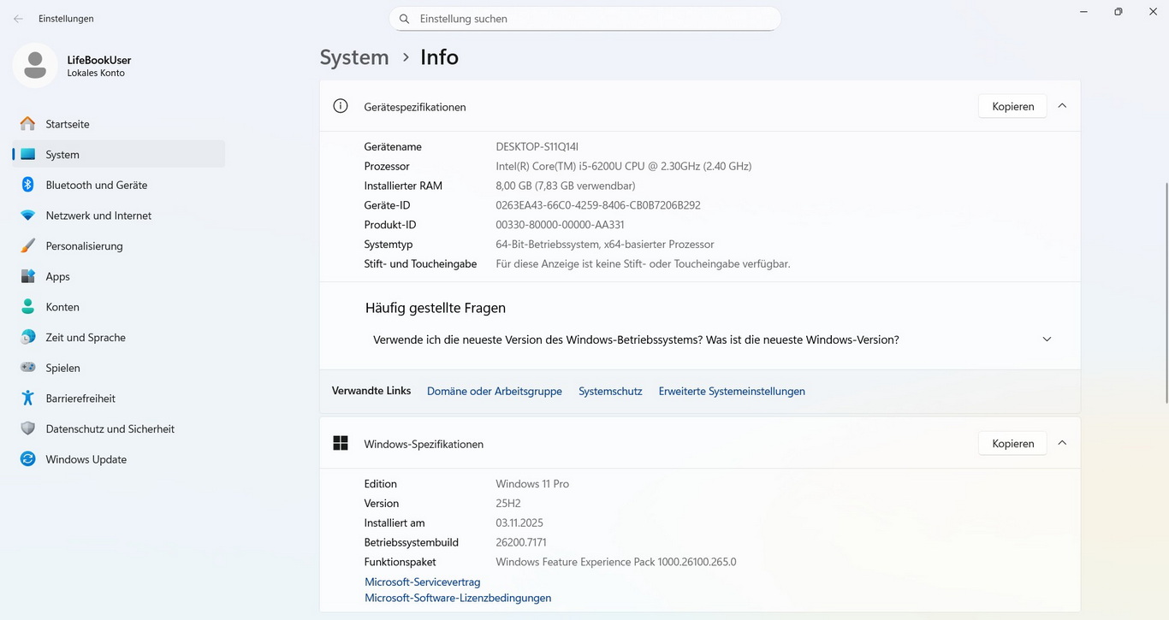Click the Netzwerk und Internet wifi icon
The width and height of the screenshot is (1169, 620).
(x=28, y=216)
